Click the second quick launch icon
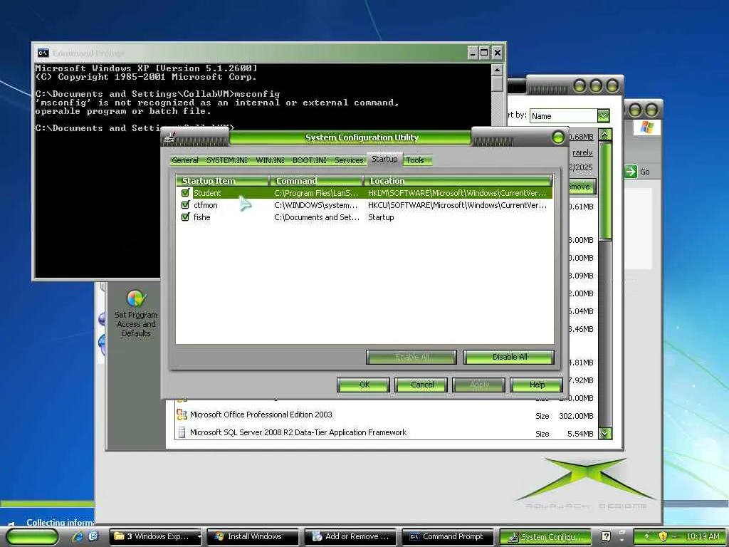Image resolution: width=729 pixels, height=547 pixels. click(93, 537)
